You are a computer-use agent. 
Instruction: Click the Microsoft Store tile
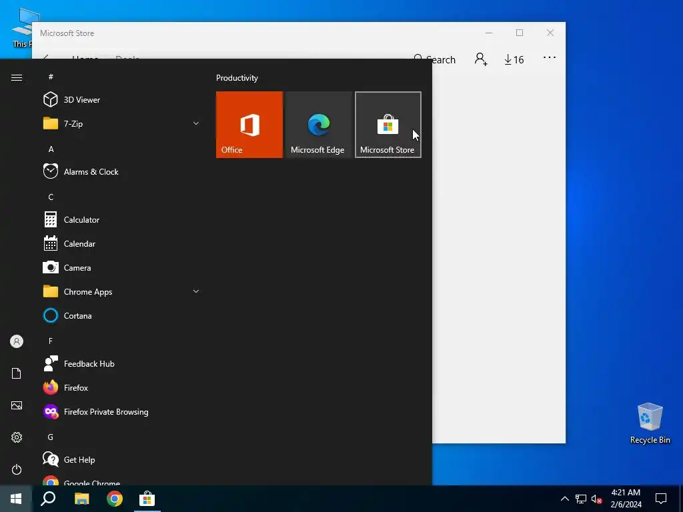[x=388, y=125]
